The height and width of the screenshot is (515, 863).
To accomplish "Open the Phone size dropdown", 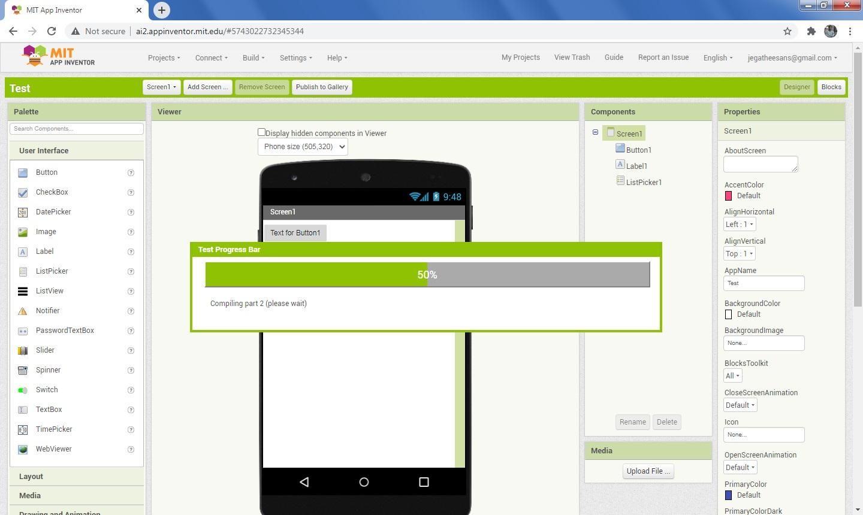I will click(x=303, y=146).
